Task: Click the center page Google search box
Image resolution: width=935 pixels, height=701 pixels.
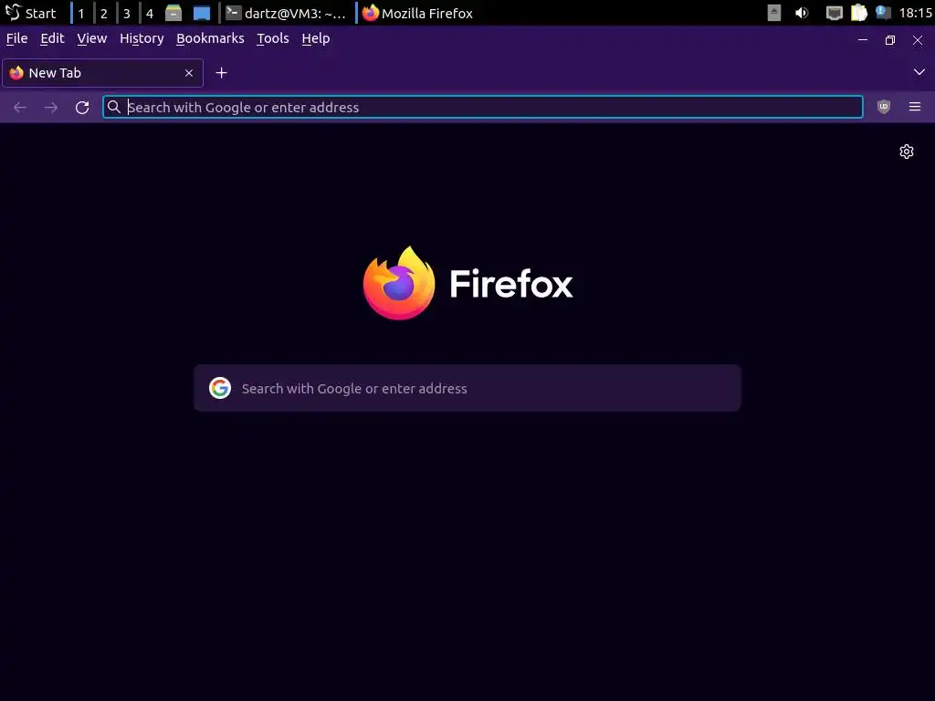Action: [x=467, y=388]
